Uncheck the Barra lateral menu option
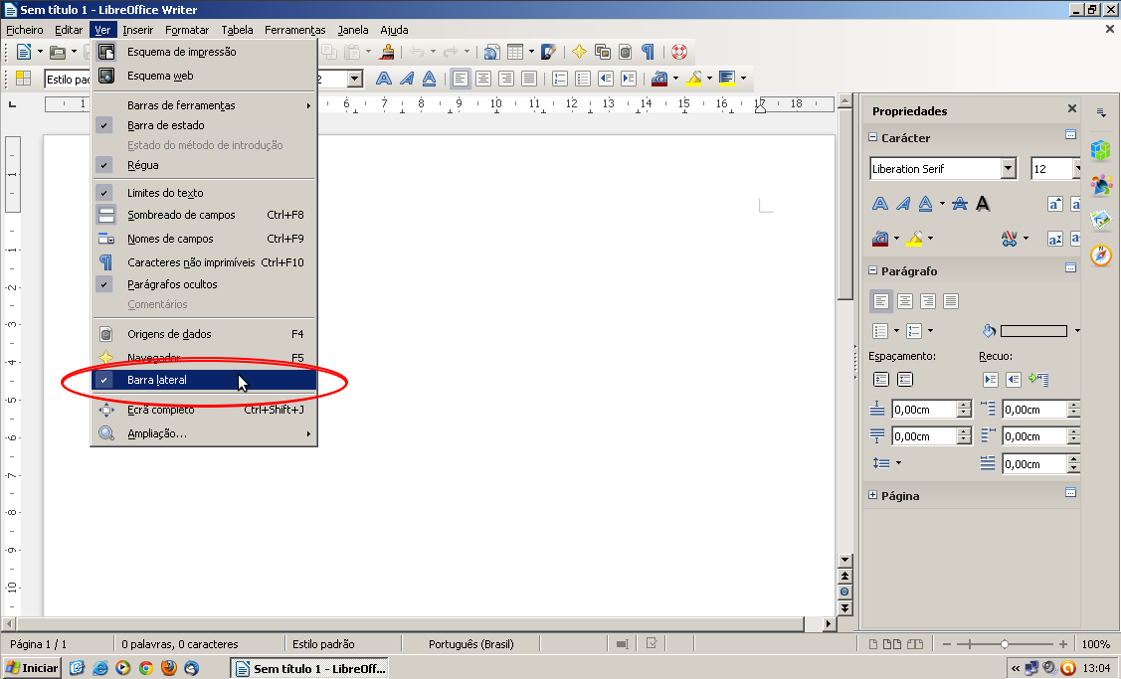Screen dimensions: 1121x679 (157, 380)
